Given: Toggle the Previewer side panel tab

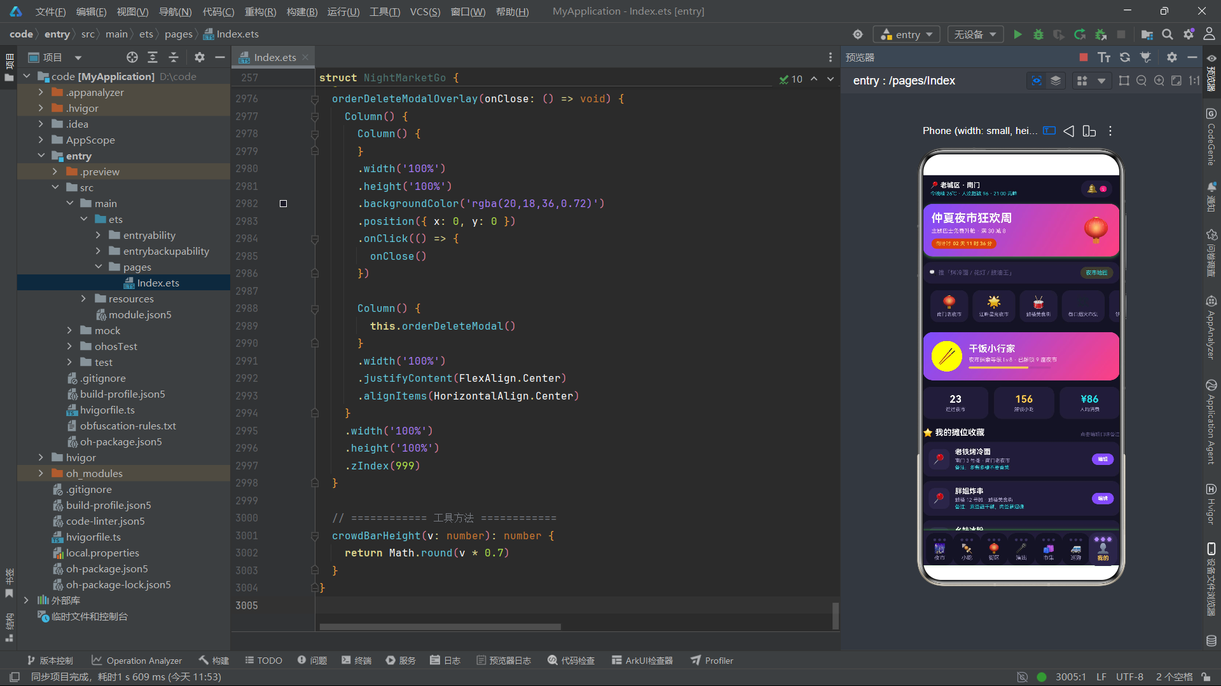Looking at the screenshot, I should [1211, 72].
